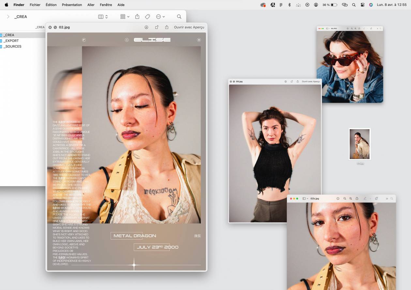Change Finder column view mode selector
The height and width of the screenshot is (290, 411).
click(x=103, y=17)
